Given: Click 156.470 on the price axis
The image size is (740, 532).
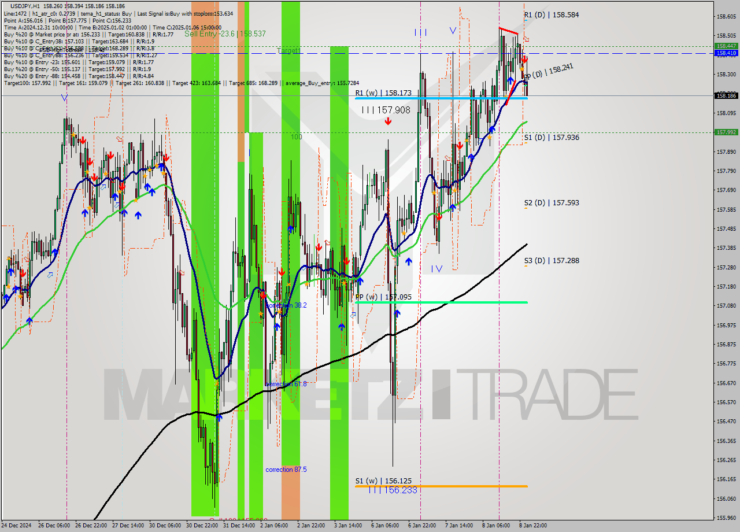Looking at the screenshot, I should pos(726,422).
